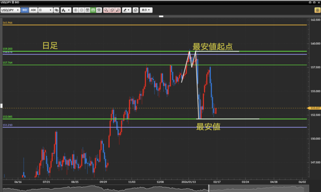321x192 pixels.
Task: Click the third pink order tool icon
Action: (118, 10)
